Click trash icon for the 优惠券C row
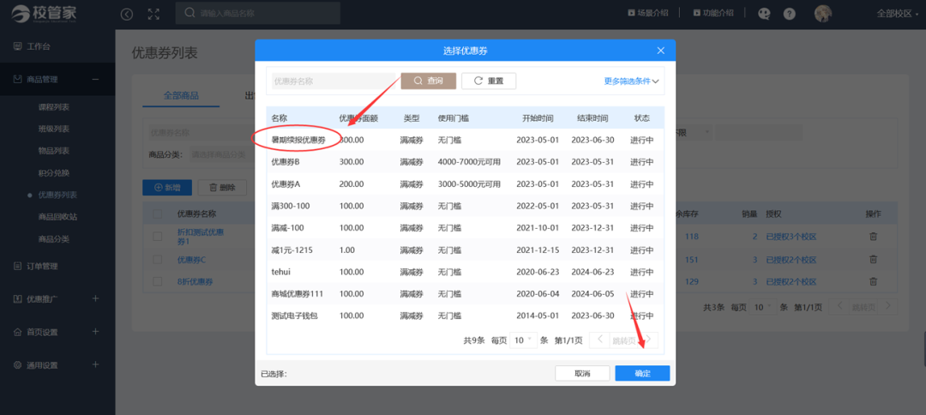926x415 pixels. click(873, 259)
